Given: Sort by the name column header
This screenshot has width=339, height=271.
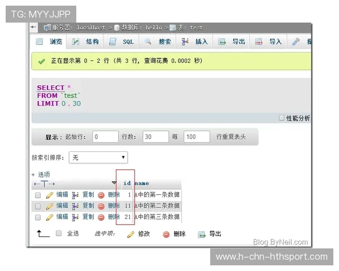Looking at the screenshot, I should pos(142,183).
